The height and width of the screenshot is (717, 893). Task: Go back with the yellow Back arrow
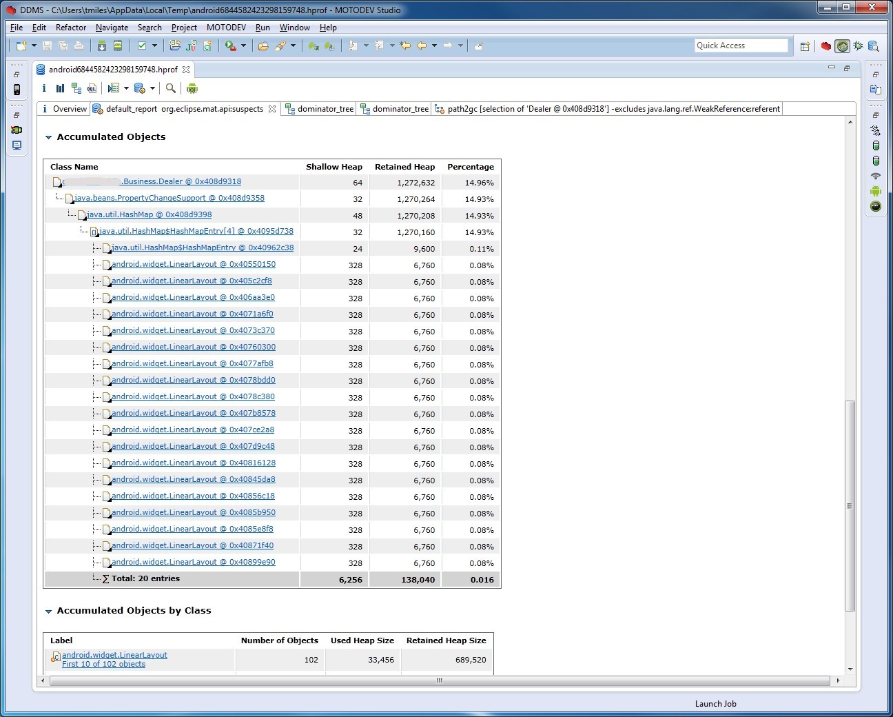pos(422,46)
